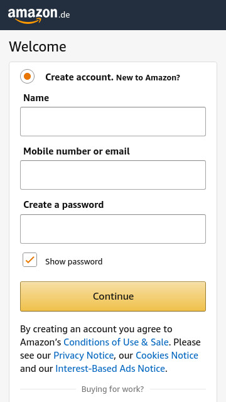Click the 'Create account. New to Amazon?' label
This screenshot has height=402, width=226.
click(112, 77)
